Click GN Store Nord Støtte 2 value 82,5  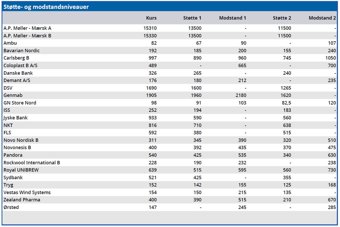(285, 103)
